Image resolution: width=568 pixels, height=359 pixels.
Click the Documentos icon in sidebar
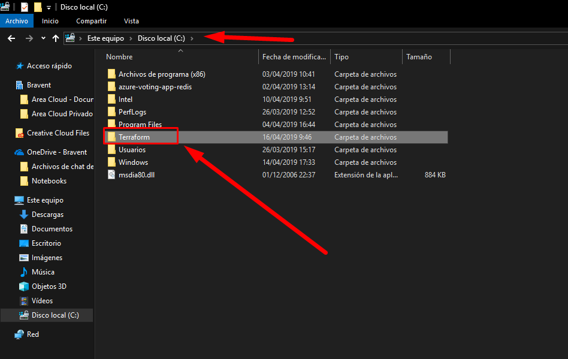[x=24, y=229]
